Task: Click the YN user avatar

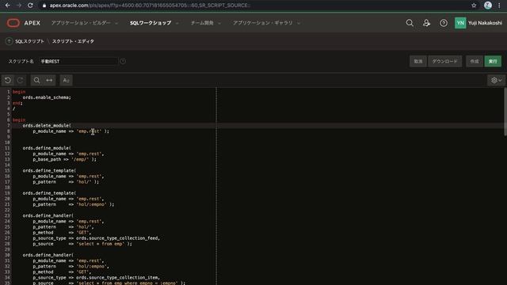Action: (460, 23)
